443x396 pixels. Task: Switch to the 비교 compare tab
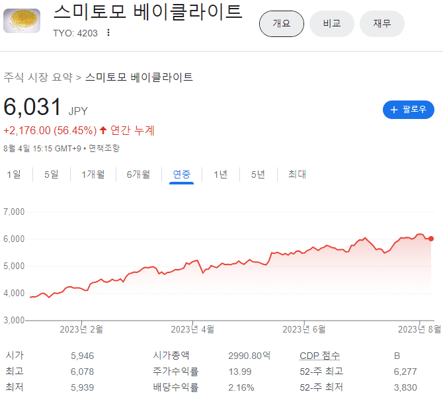pyautogui.click(x=332, y=24)
